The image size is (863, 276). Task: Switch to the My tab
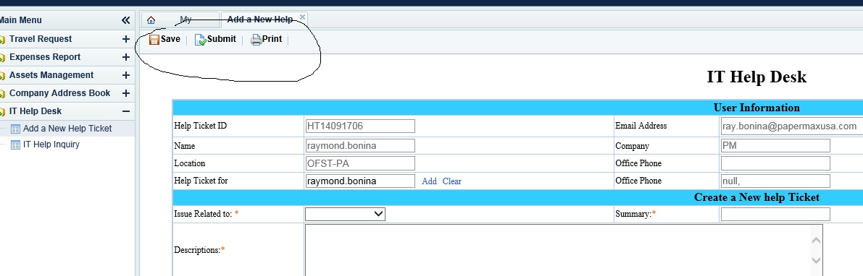(x=185, y=20)
